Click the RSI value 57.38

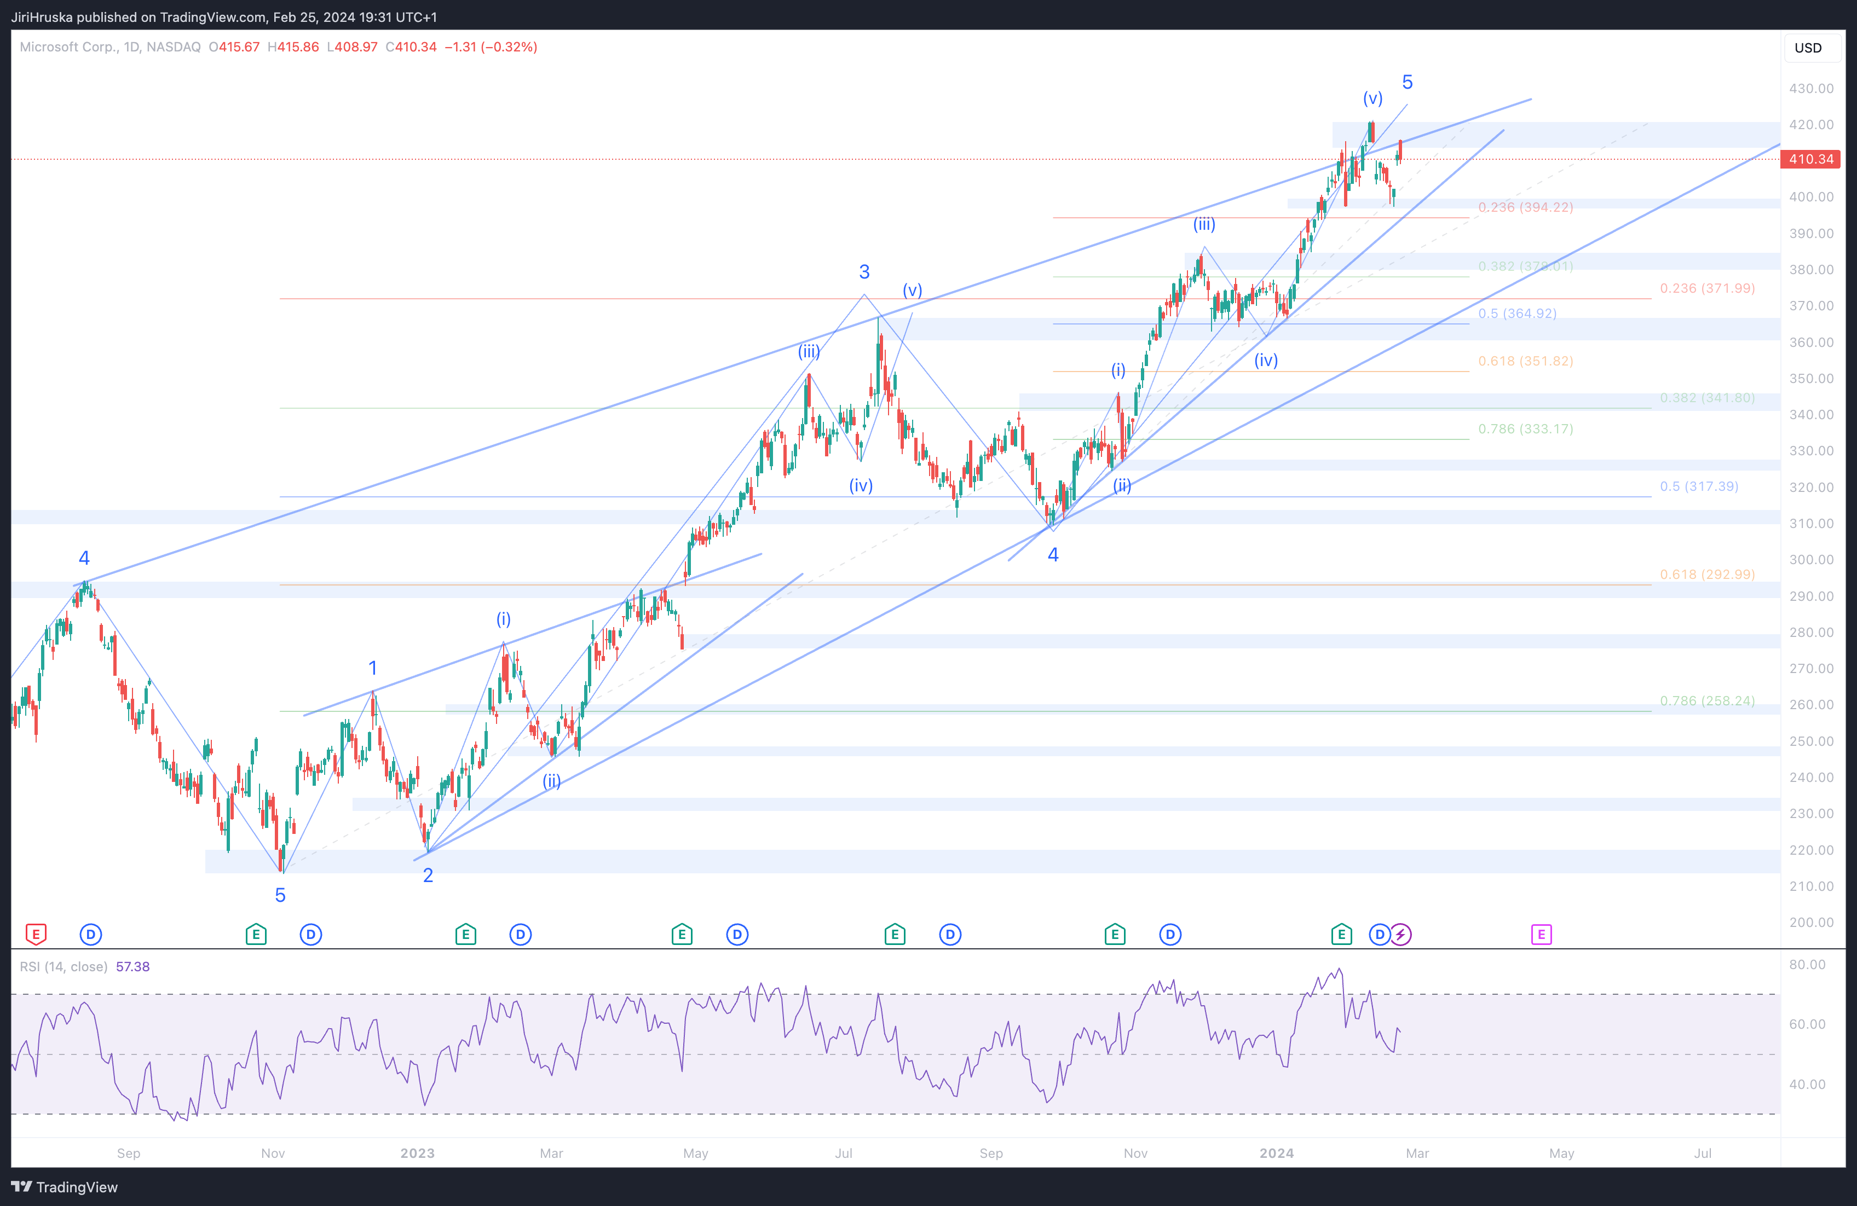132,966
